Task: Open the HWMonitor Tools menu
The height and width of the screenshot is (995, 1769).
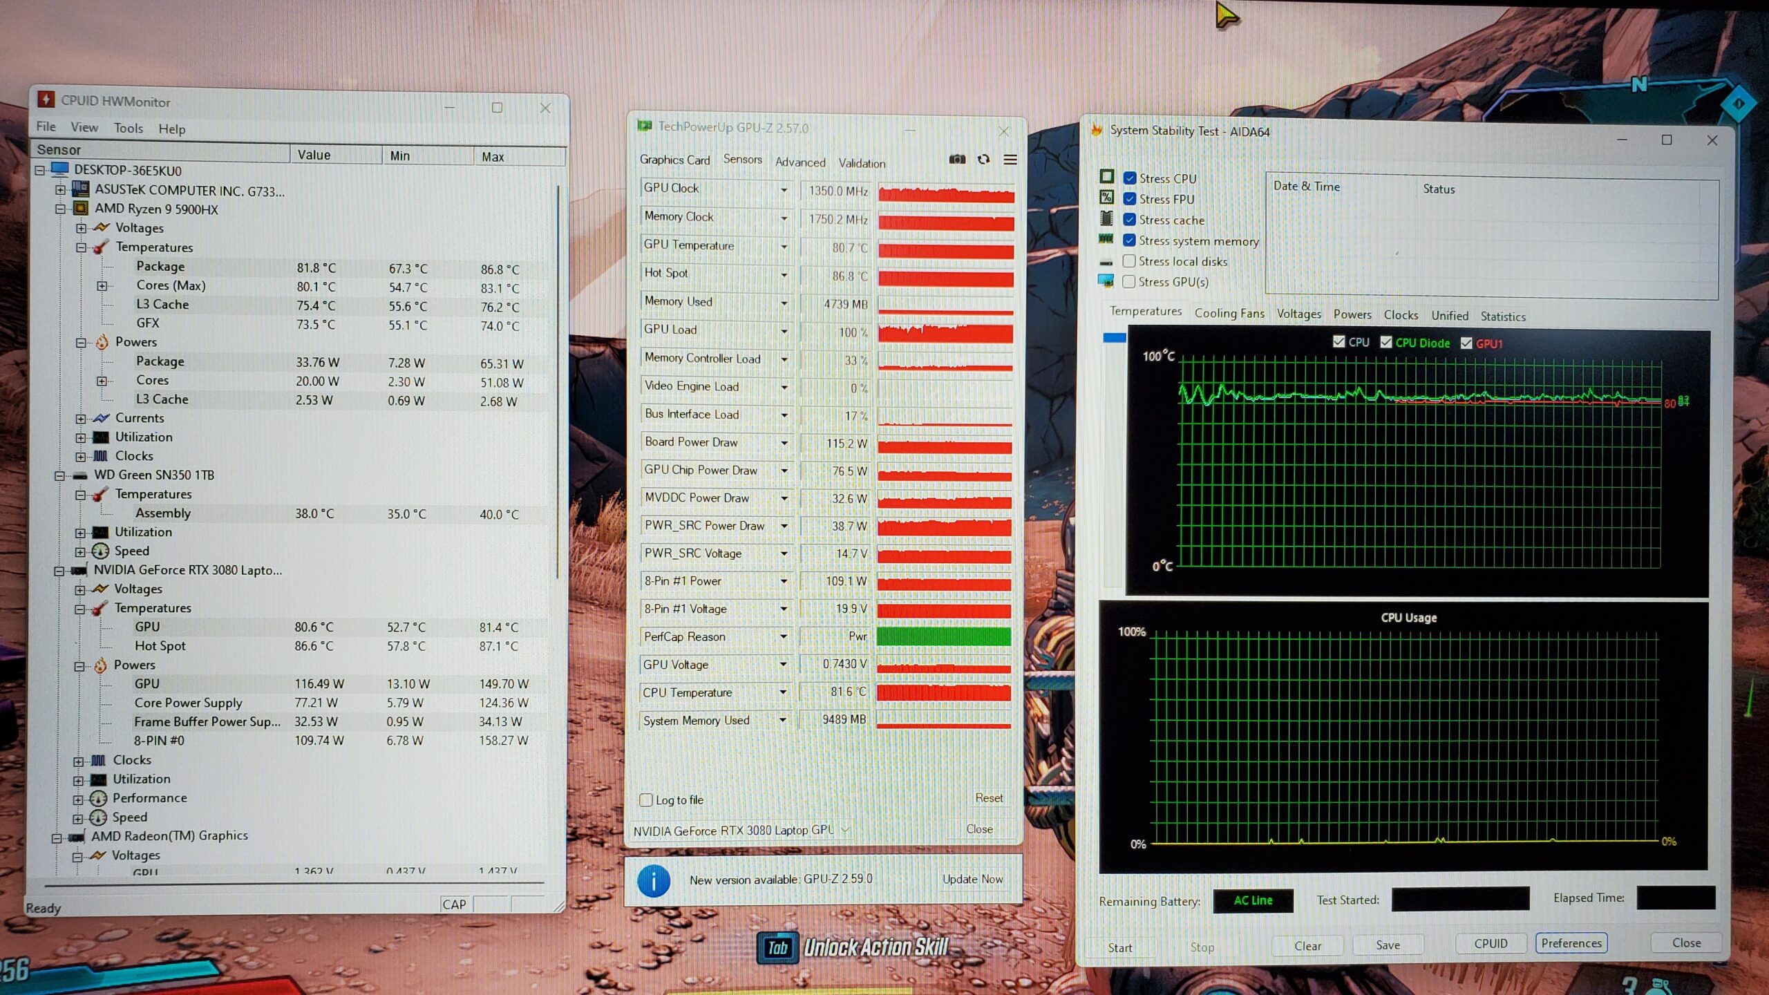Action: pyautogui.click(x=128, y=129)
